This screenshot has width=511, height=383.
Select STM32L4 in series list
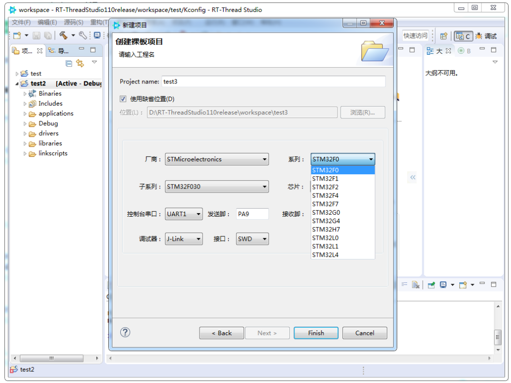343,255
